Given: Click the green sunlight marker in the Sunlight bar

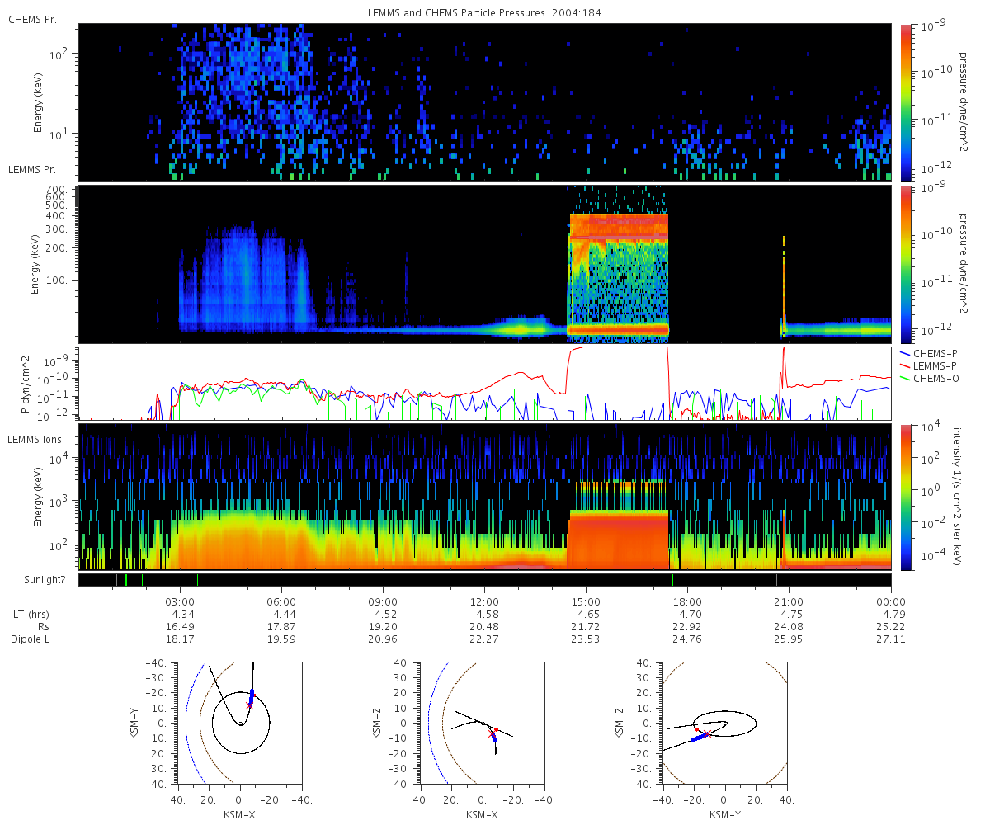Looking at the screenshot, I should click(125, 580).
